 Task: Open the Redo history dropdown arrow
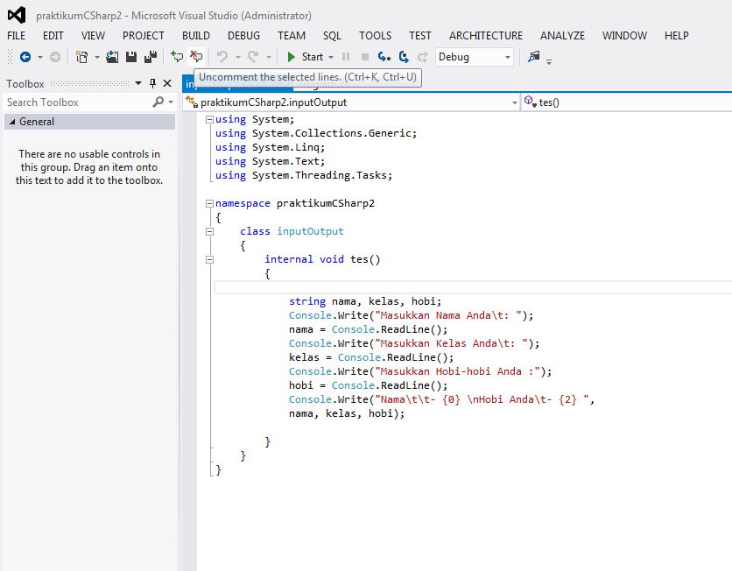point(269,58)
